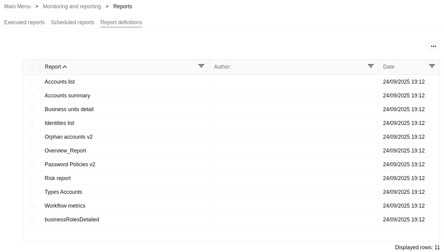Open the Password Policies v2 report
Viewport: 444px width, 252px height.
coord(70,164)
